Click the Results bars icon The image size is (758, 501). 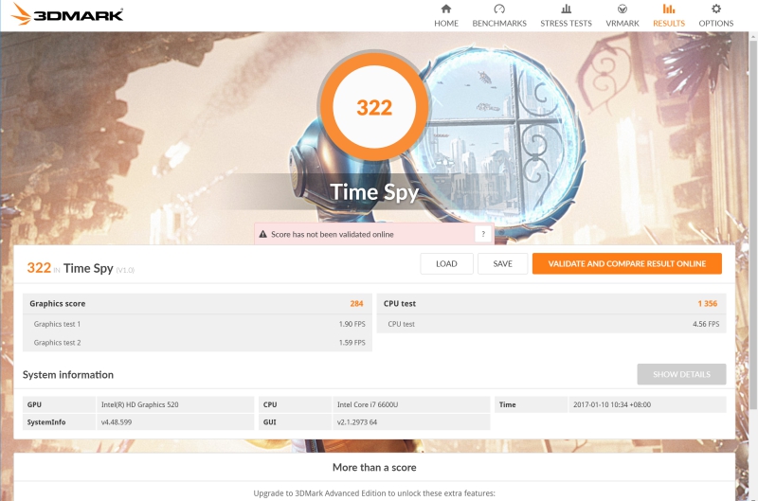pos(669,9)
